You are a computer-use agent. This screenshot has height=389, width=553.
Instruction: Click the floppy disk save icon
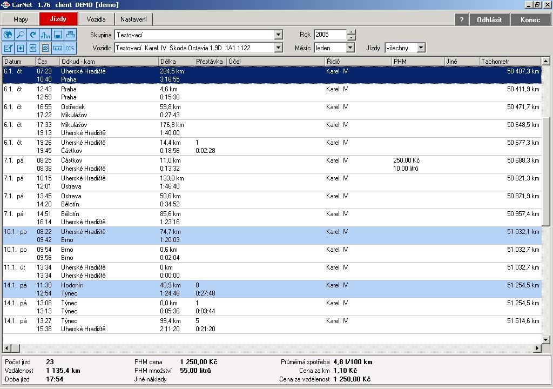[x=57, y=35]
